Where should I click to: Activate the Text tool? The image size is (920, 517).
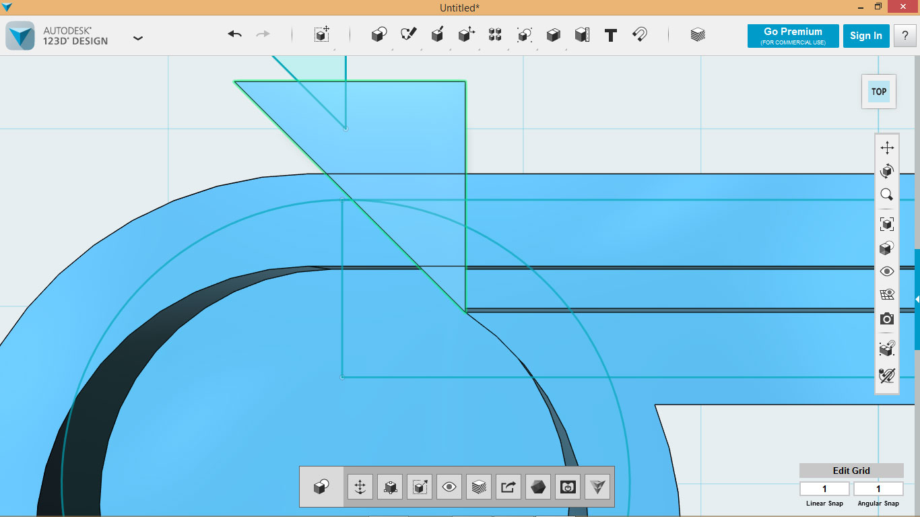click(x=610, y=35)
